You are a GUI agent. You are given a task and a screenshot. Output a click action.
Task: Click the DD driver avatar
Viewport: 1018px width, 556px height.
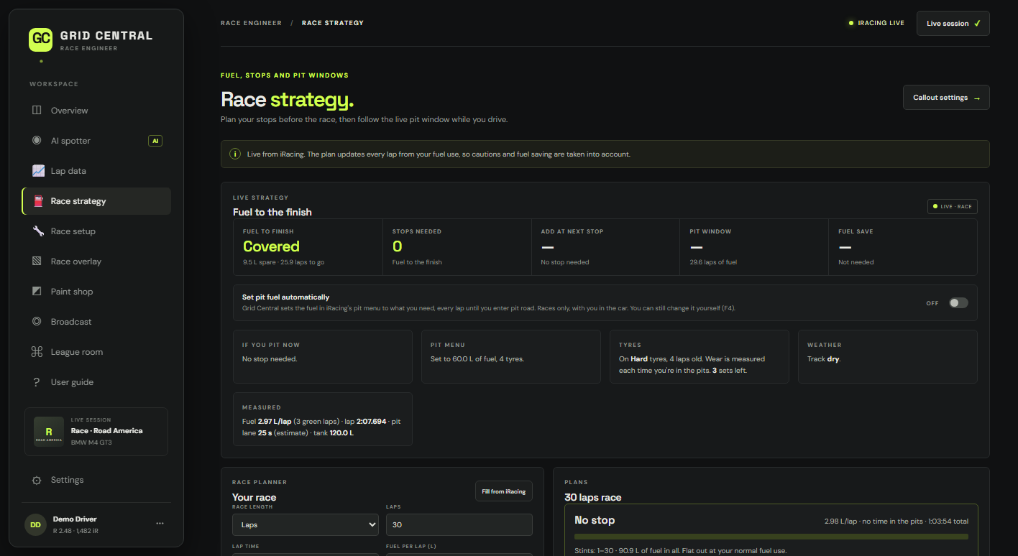35,524
